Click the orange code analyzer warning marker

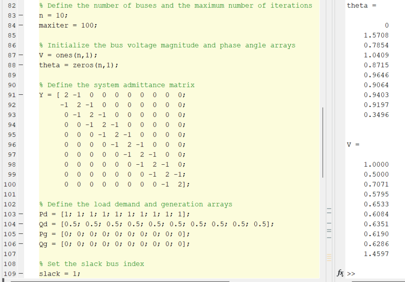coord(329,257)
